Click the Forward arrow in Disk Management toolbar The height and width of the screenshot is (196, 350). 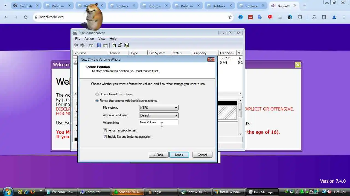[x=82, y=45]
